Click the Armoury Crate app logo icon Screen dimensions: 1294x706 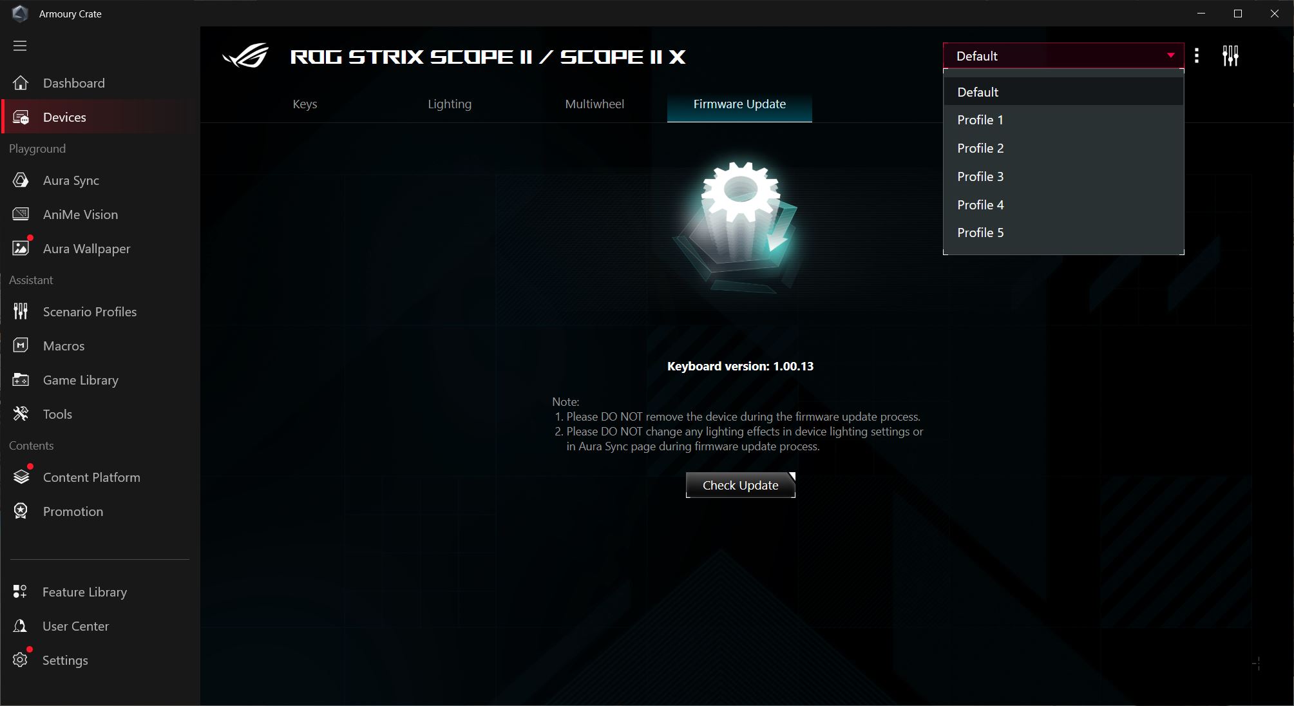tap(20, 14)
